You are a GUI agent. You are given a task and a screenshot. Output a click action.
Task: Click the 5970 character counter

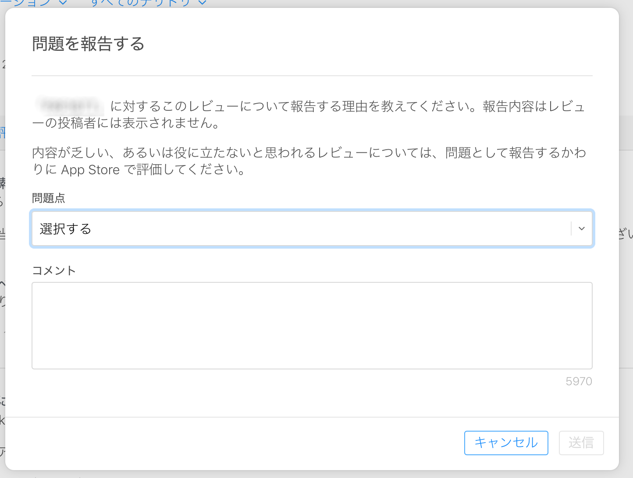pos(579,381)
